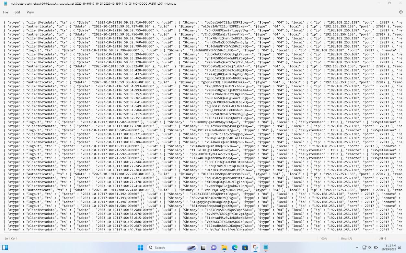The width and height of the screenshot is (406, 253).
Task: Click the volume icon in system tray
Action: [370, 247]
